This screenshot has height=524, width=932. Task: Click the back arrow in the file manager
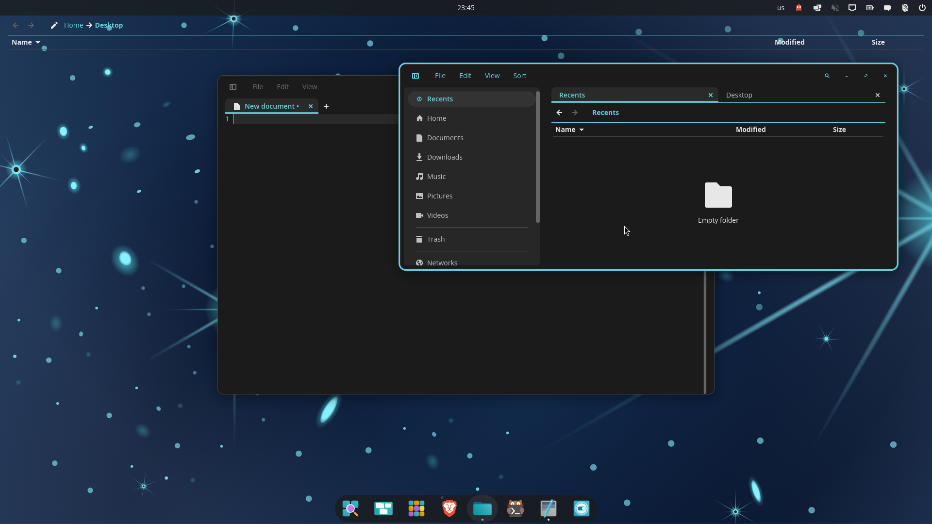click(559, 113)
